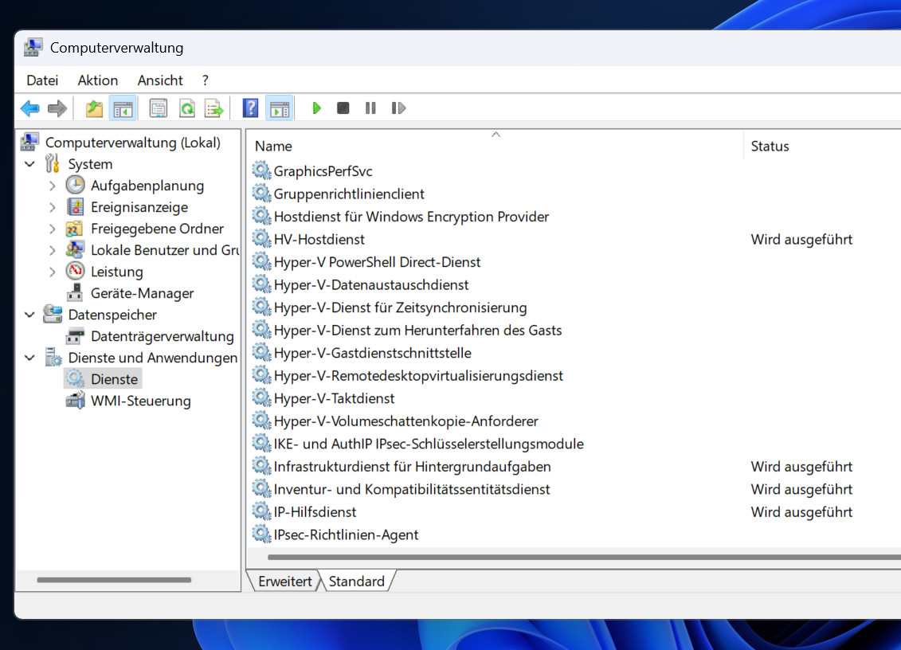The width and height of the screenshot is (901, 650).
Task: Pause service with the pause icon
Action: [370, 108]
